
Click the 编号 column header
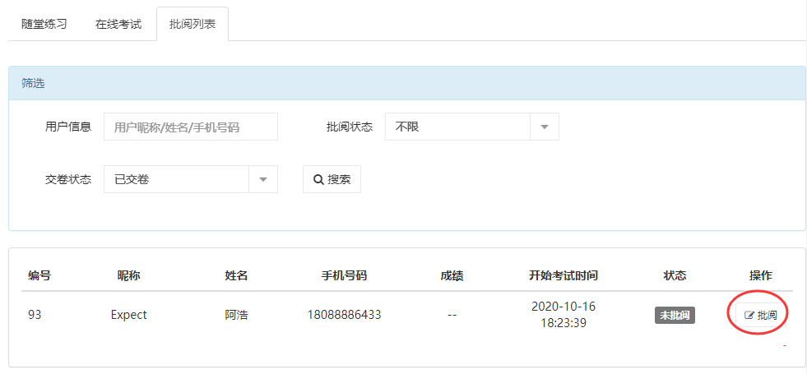coord(39,275)
